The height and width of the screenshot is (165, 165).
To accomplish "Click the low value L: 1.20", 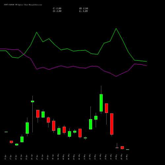I will [83, 11].
